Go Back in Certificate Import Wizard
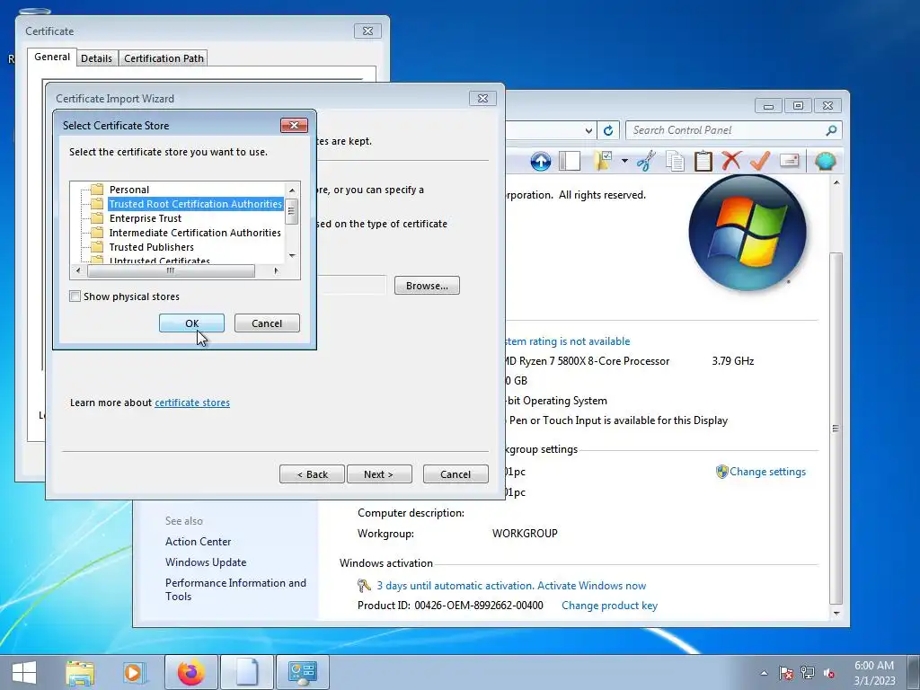Screen dimensions: 920x690 point(312,474)
